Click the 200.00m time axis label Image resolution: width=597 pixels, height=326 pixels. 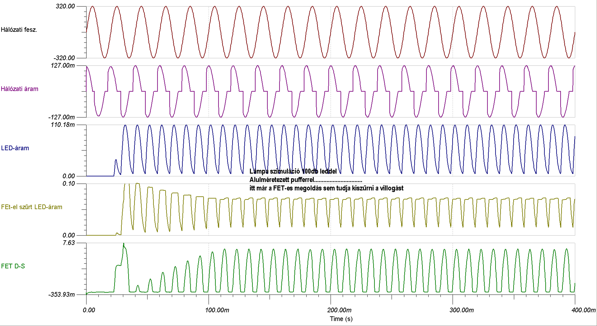339,310
